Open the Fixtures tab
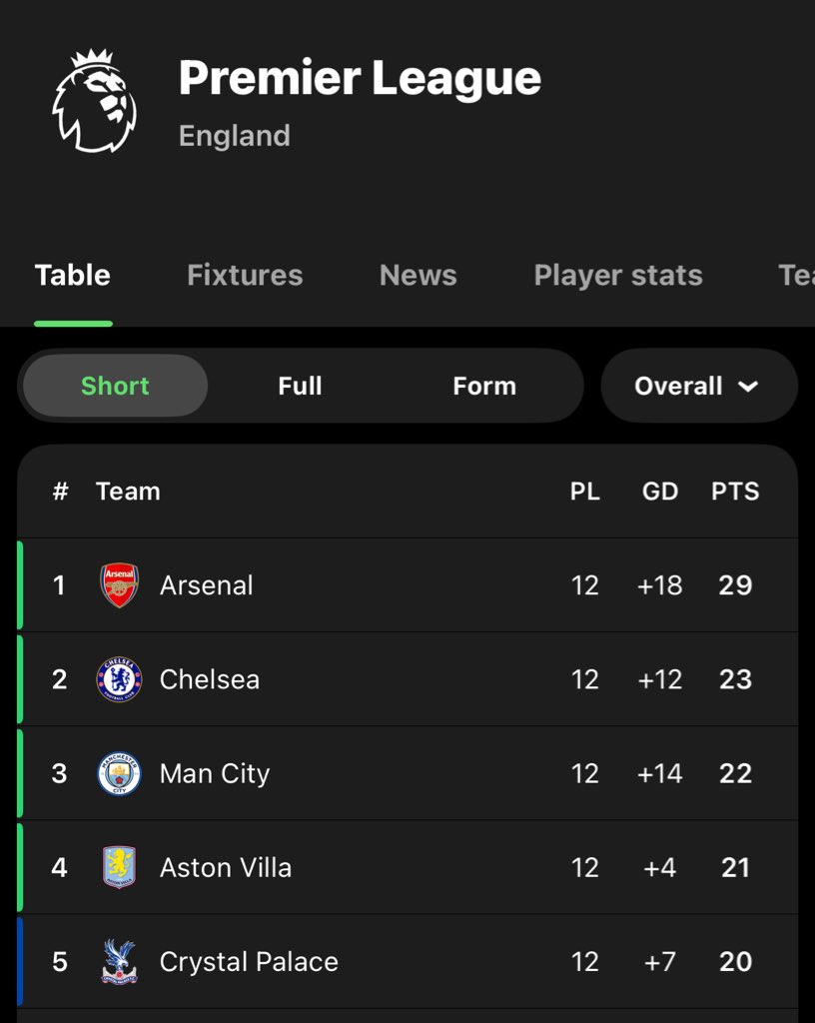The width and height of the screenshot is (815, 1023). (x=245, y=276)
